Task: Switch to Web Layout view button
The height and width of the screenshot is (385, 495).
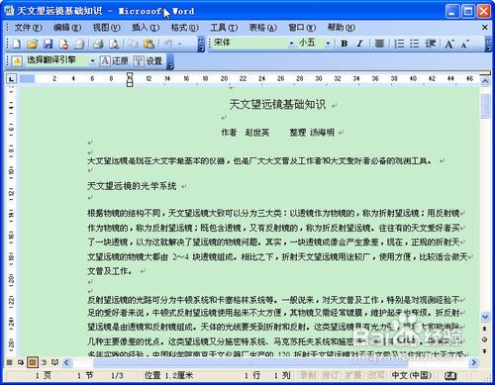Action: (21, 362)
